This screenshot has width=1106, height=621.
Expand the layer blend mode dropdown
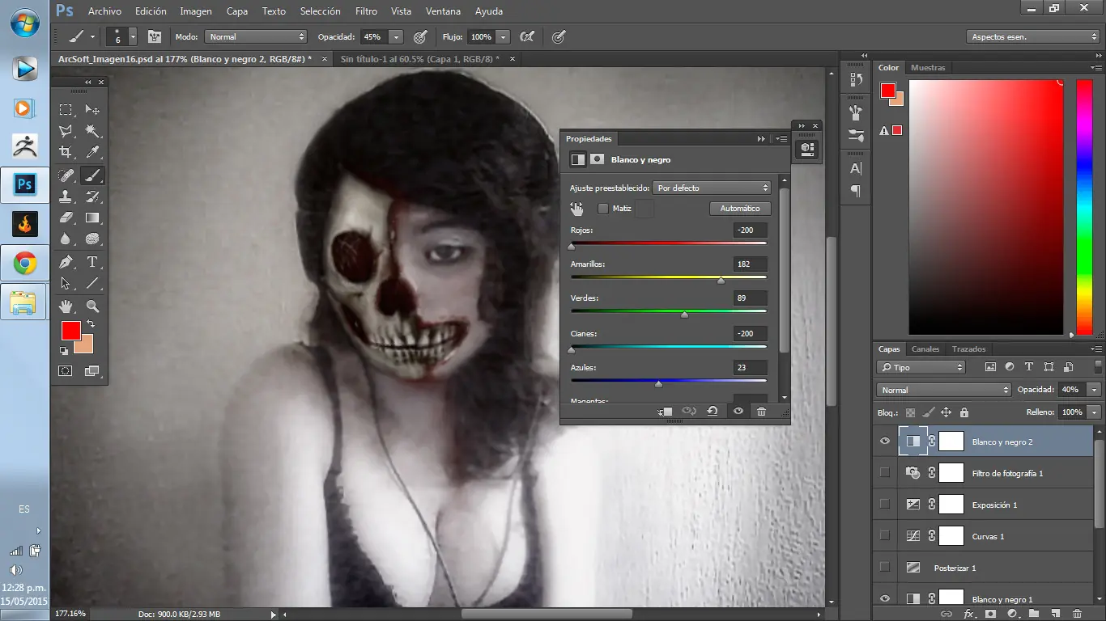click(x=943, y=390)
